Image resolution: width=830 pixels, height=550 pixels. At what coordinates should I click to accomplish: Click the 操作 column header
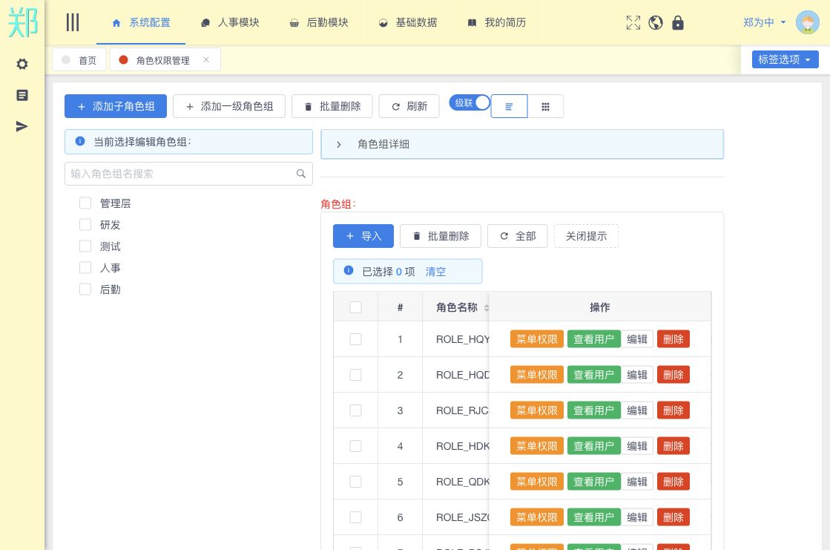[600, 307]
